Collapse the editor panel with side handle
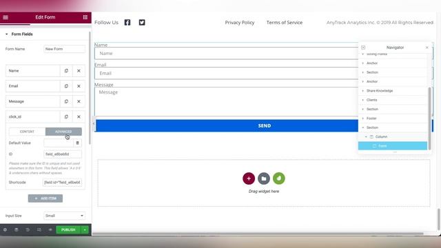Viewport: 441px width, 248px height. [x=94, y=123]
